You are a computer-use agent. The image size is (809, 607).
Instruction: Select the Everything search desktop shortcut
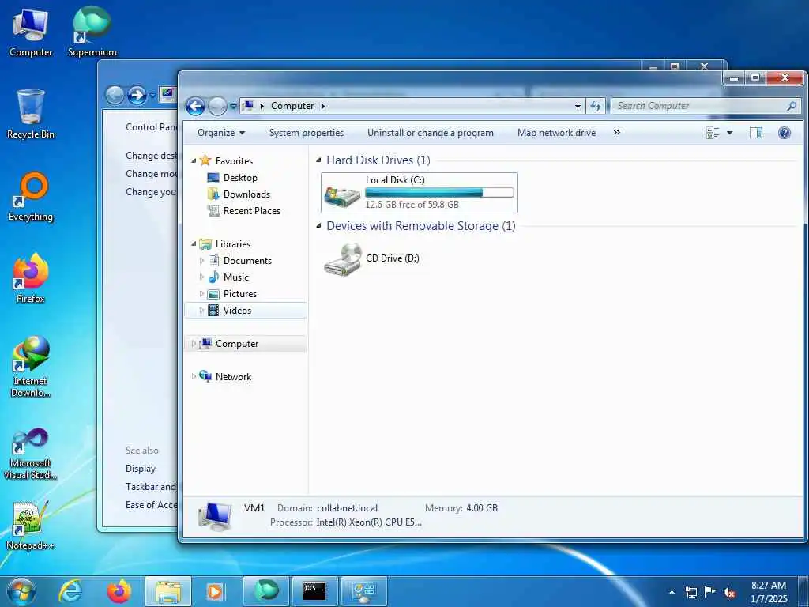31,197
